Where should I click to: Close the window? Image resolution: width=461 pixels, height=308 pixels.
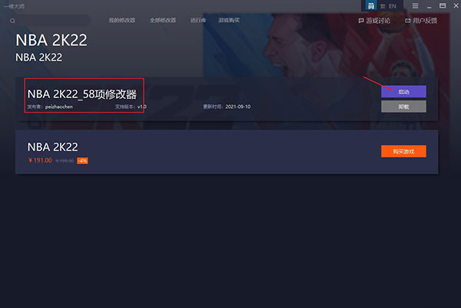point(456,6)
